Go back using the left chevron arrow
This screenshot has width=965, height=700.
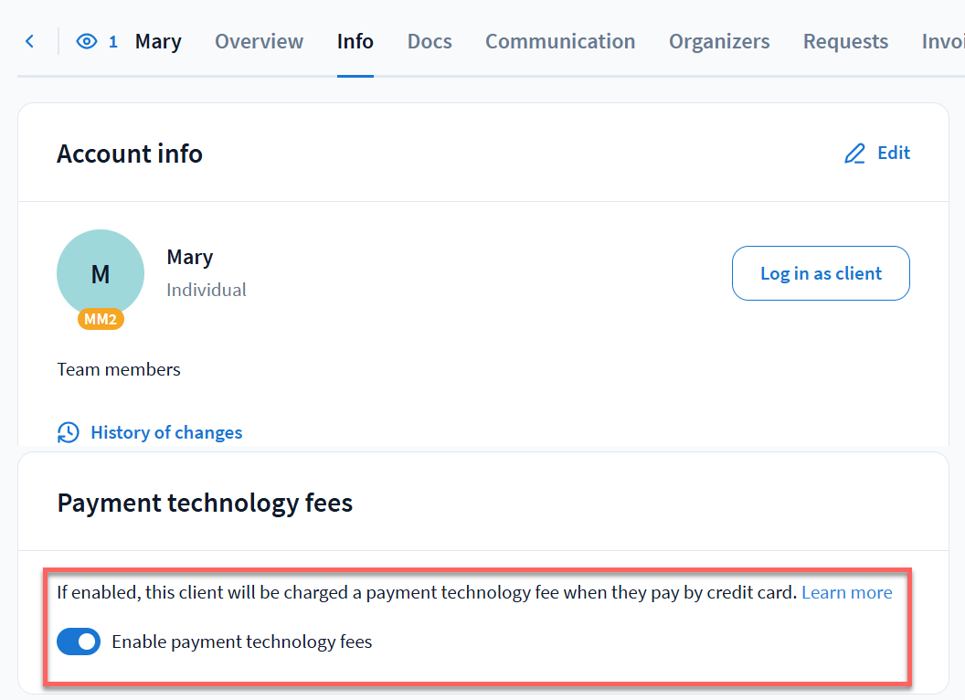click(x=29, y=41)
